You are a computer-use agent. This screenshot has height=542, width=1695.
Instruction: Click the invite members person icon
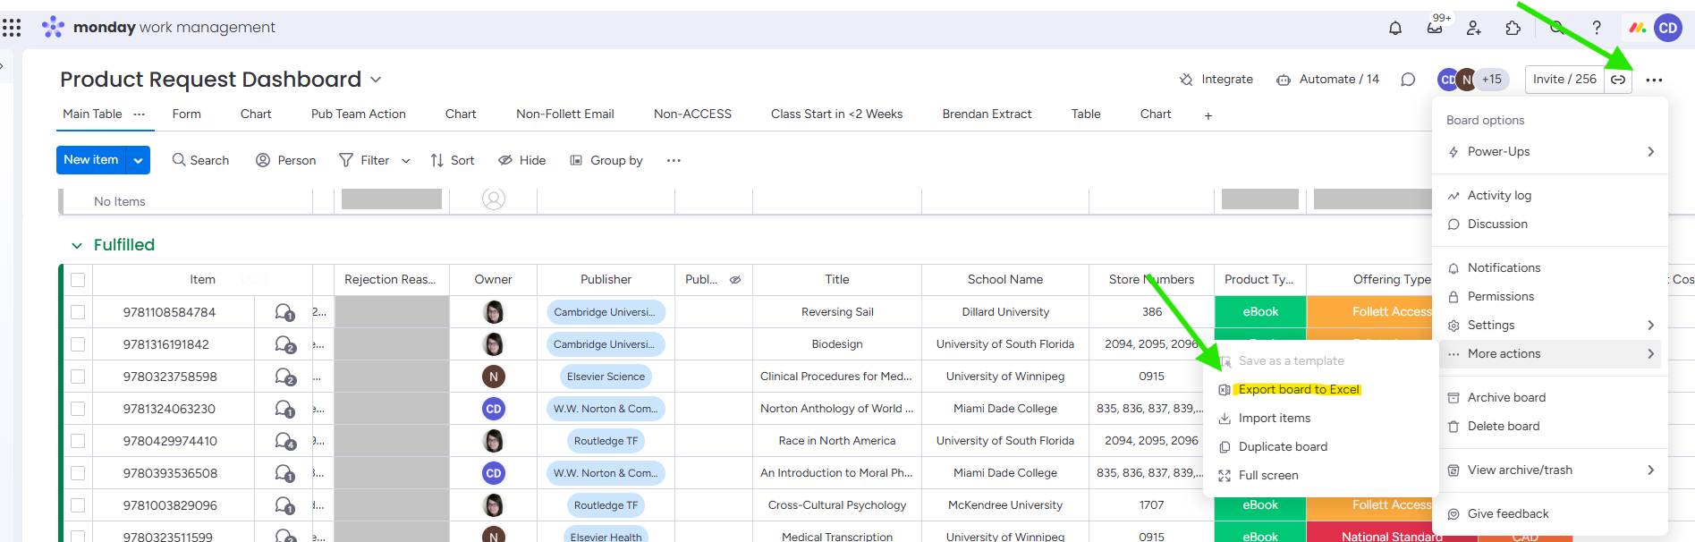[x=1474, y=28]
